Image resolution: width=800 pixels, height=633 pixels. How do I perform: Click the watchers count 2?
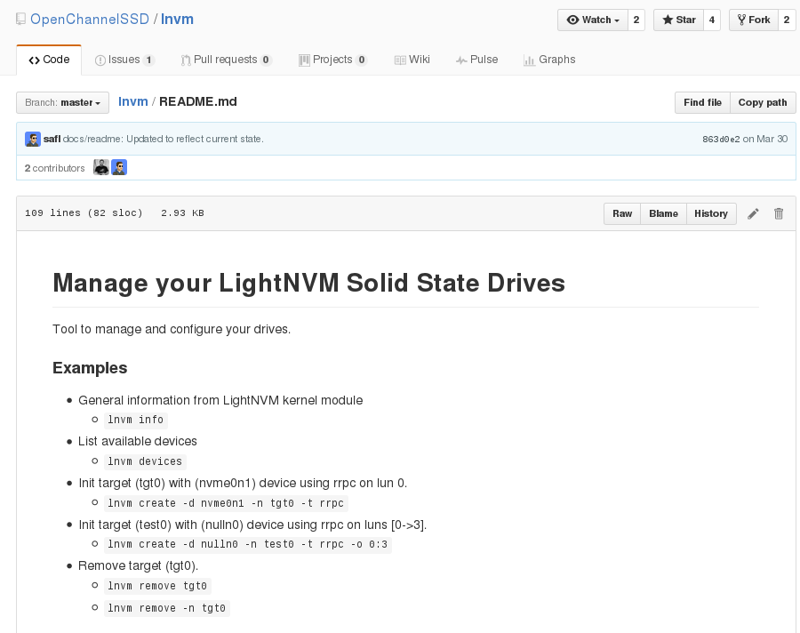point(636,20)
